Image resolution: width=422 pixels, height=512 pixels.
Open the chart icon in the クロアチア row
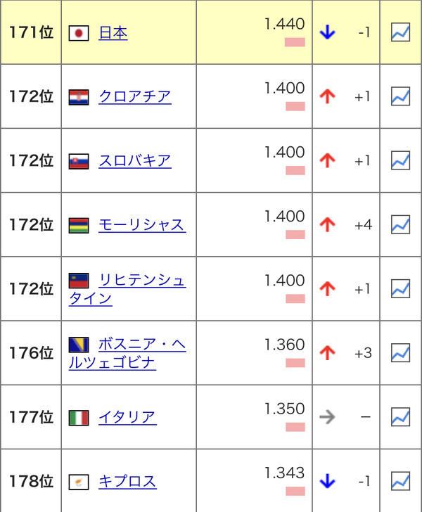pos(400,96)
